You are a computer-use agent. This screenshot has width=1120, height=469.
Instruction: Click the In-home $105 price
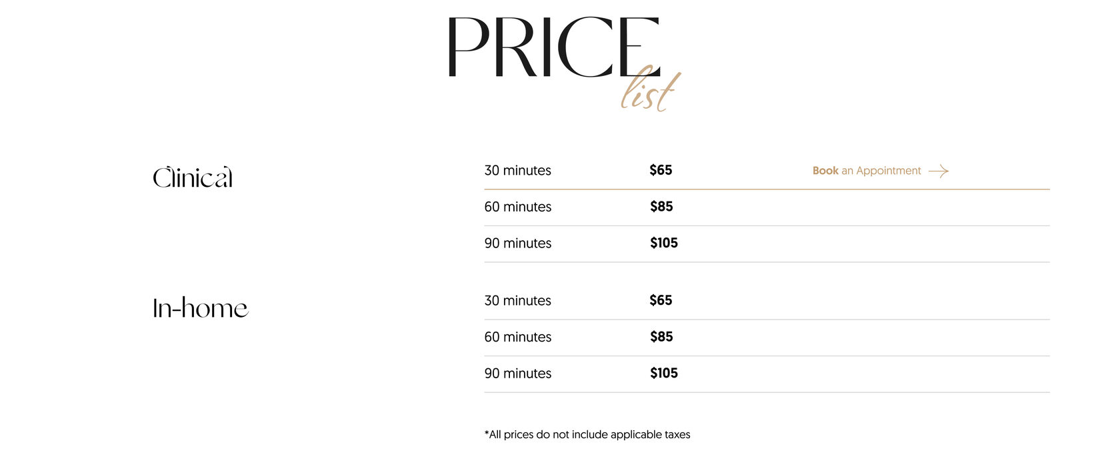point(664,373)
